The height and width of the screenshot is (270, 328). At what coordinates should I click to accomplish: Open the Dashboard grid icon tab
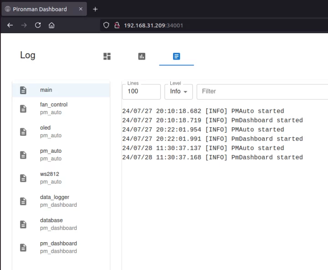tap(107, 56)
